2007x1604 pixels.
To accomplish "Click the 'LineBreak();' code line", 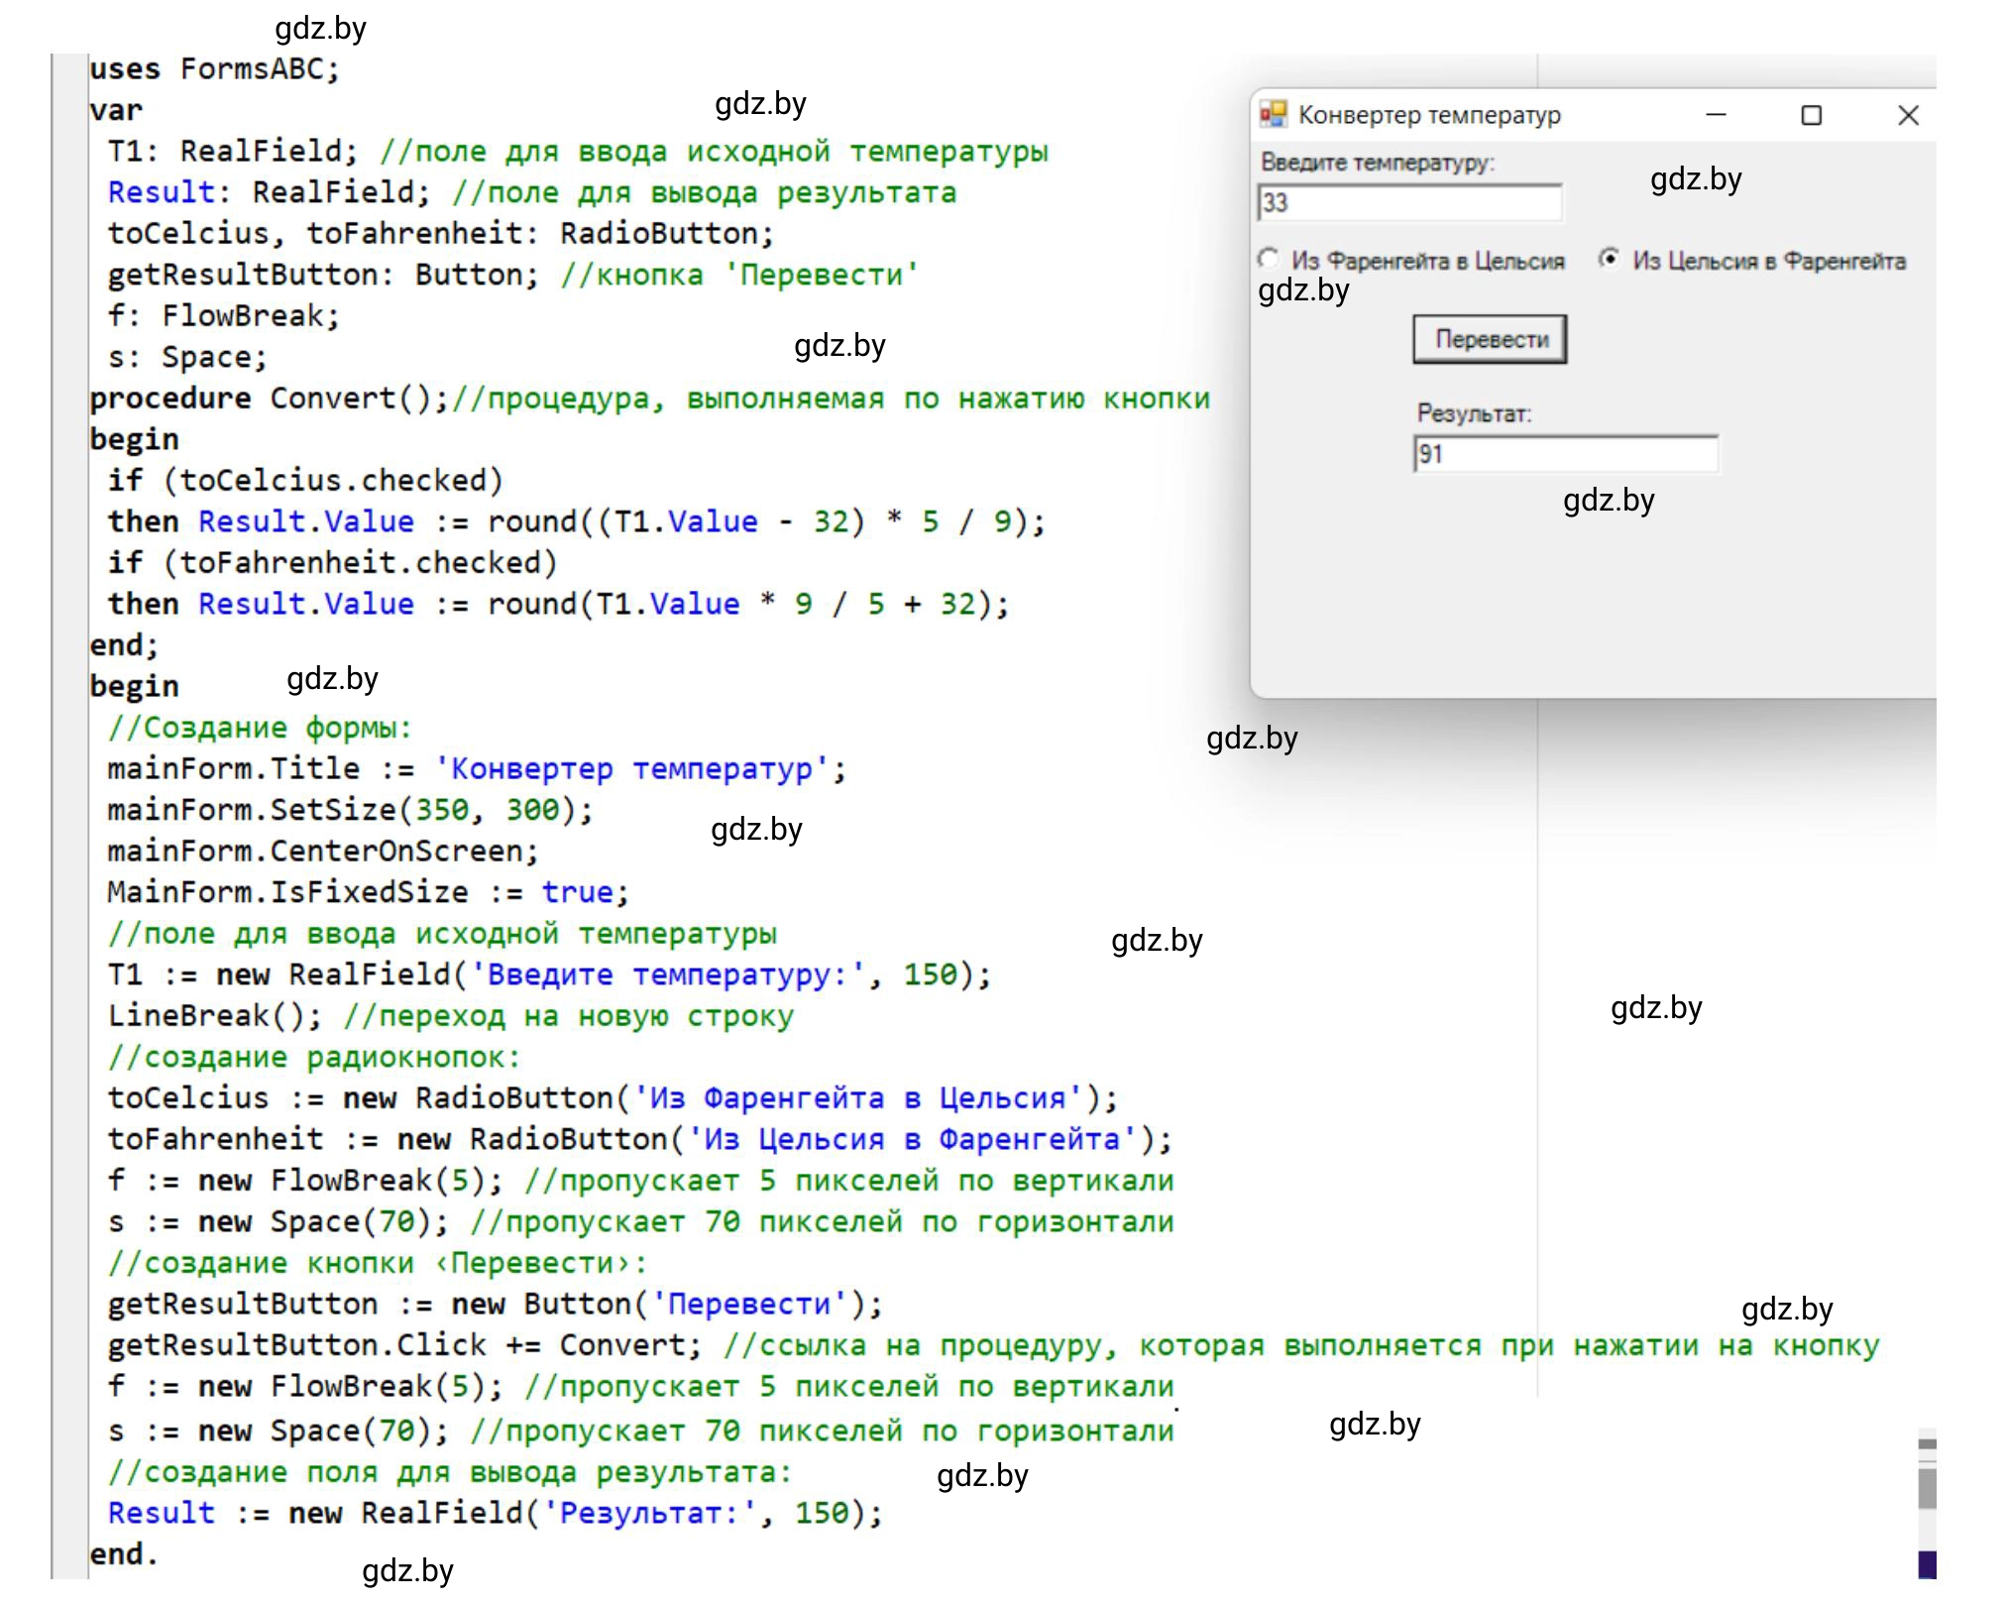I will coord(451,1016).
